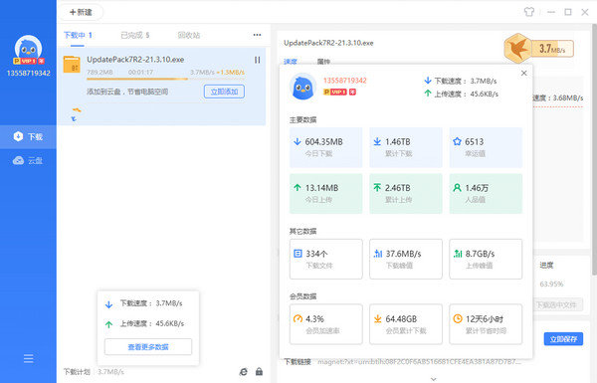Click the lock icon in status bar
Image resolution: width=597 pixels, height=383 pixels.
259,372
